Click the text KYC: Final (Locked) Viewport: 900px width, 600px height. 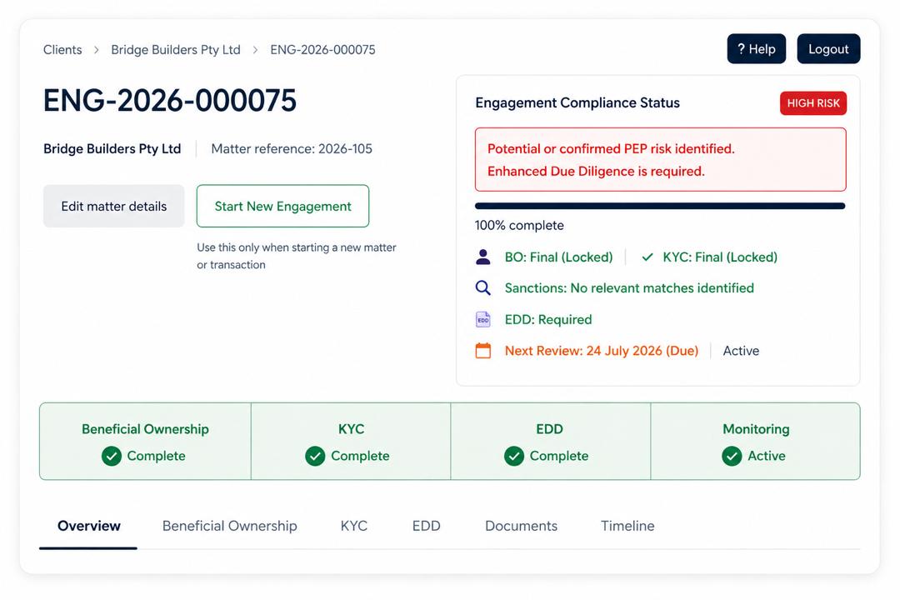click(720, 257)
